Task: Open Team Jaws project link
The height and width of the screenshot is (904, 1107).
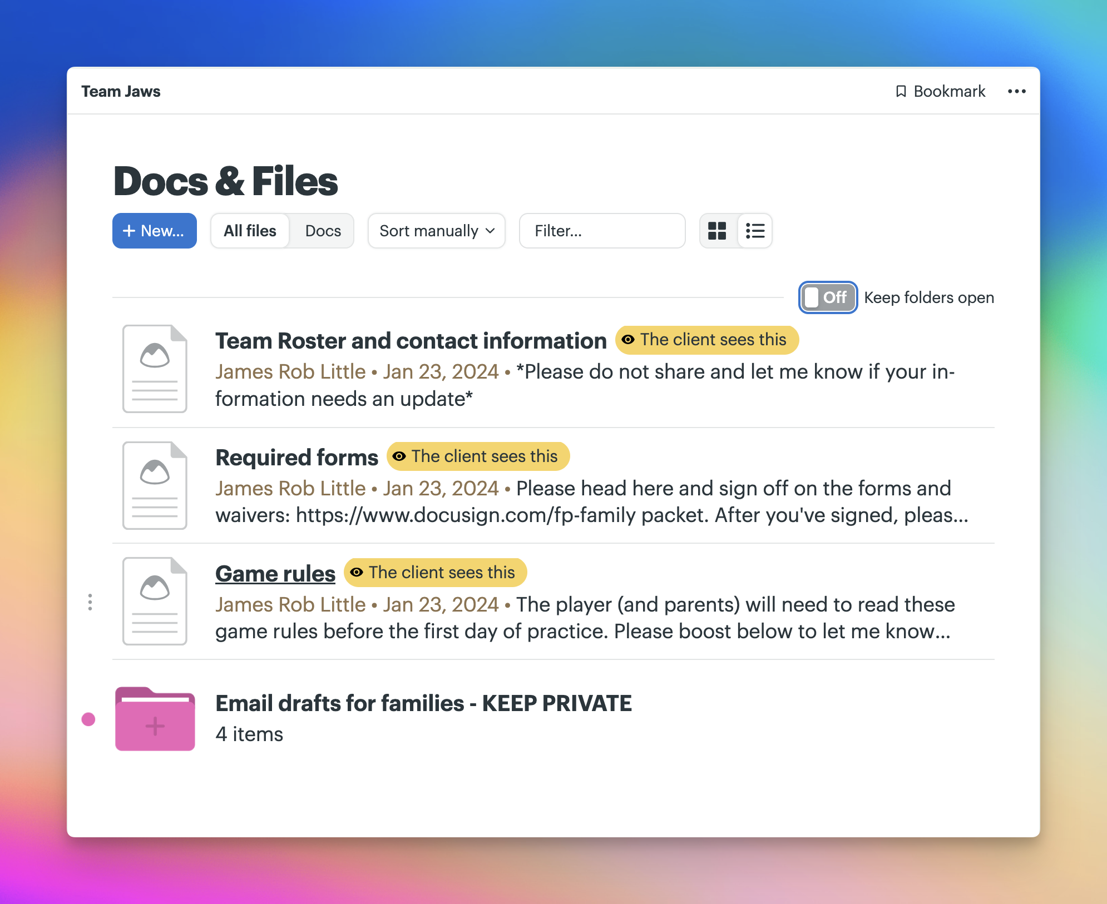Action: tap(121, 91)
